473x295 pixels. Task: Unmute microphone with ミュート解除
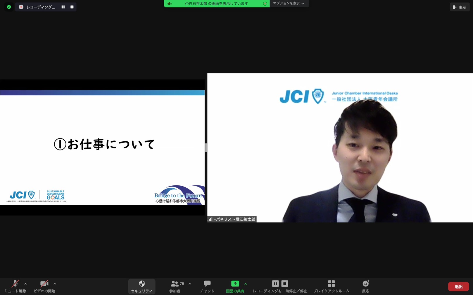click(x=15, y=286)
